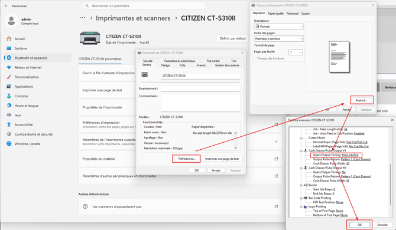Image resolution: width=396 pixels, height=230 pixels.
Task: Click the Buzzer speaker icon
Action: tap(305, 185)
